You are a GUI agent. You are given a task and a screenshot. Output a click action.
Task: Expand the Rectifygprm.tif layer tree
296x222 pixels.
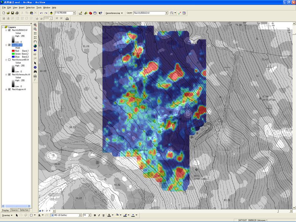6,89
